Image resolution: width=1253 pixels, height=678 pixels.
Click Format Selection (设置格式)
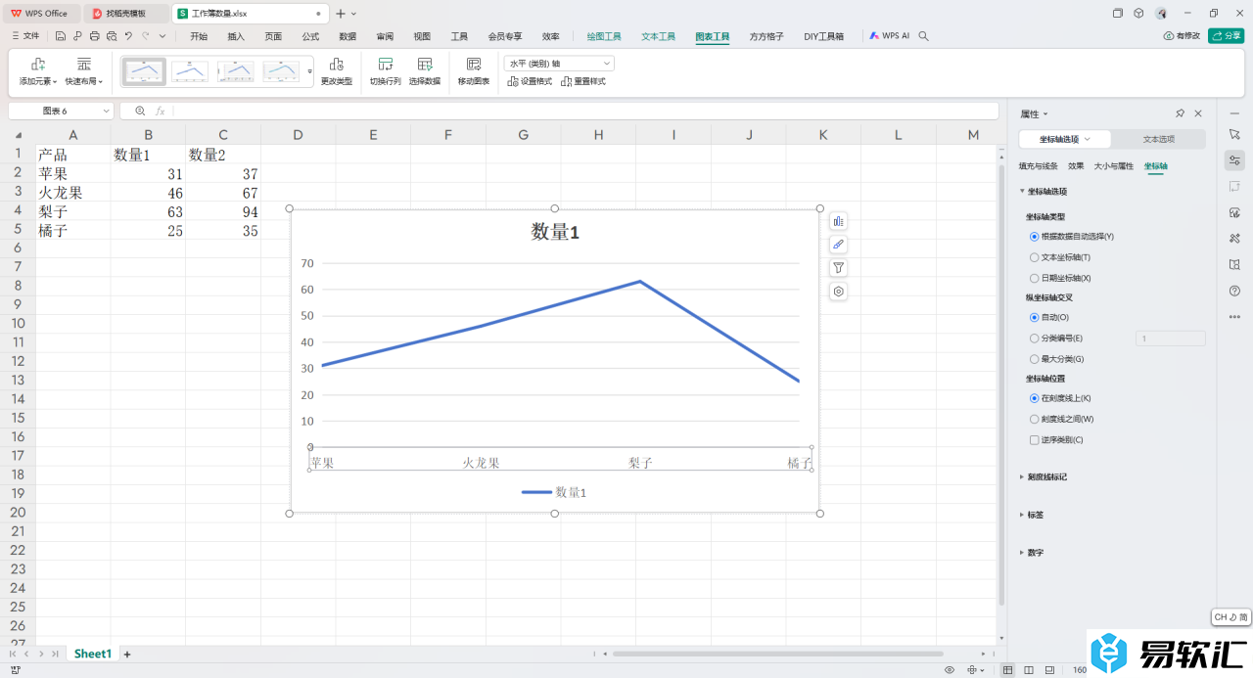pyautogui.click(x=530, y=81)
